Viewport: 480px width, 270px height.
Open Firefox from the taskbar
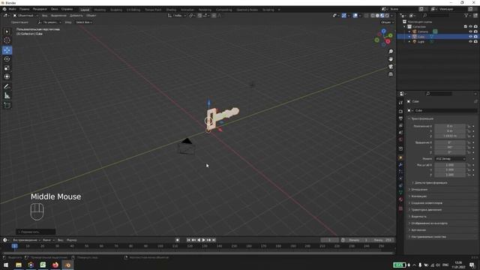55,265
